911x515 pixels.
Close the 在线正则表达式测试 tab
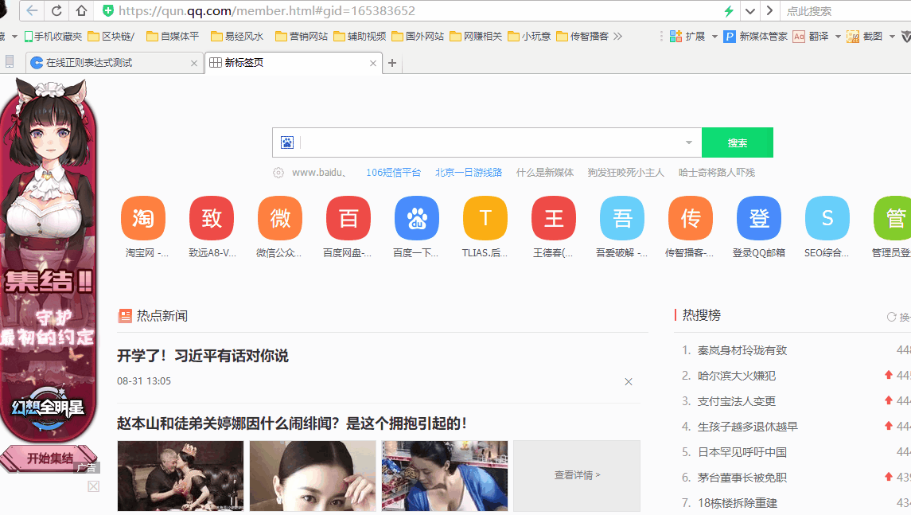[x=194, y=63]
